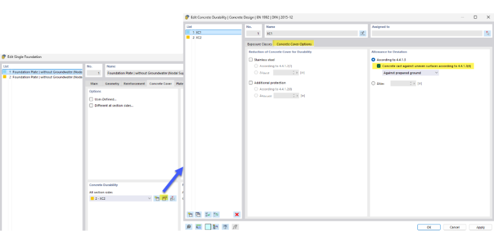Click Name field in Single Foundation dialog
The image size is (494, 244).
tap(144, 73)
